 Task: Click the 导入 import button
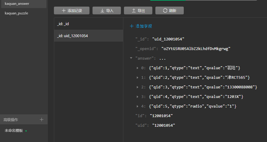107,10
